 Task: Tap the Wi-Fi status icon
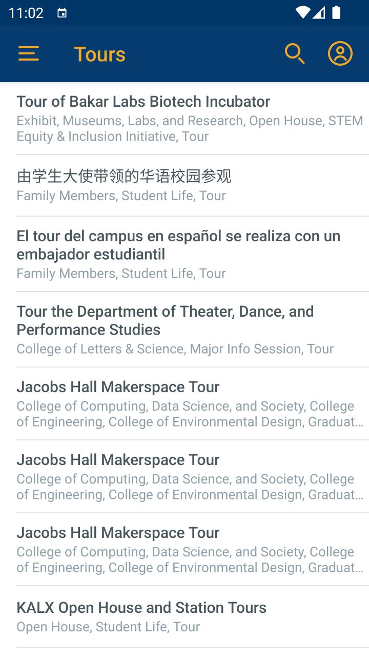pyautogui.click(x=303, y=13)
